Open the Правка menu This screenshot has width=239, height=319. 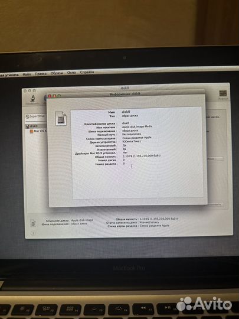click(41, 74)
